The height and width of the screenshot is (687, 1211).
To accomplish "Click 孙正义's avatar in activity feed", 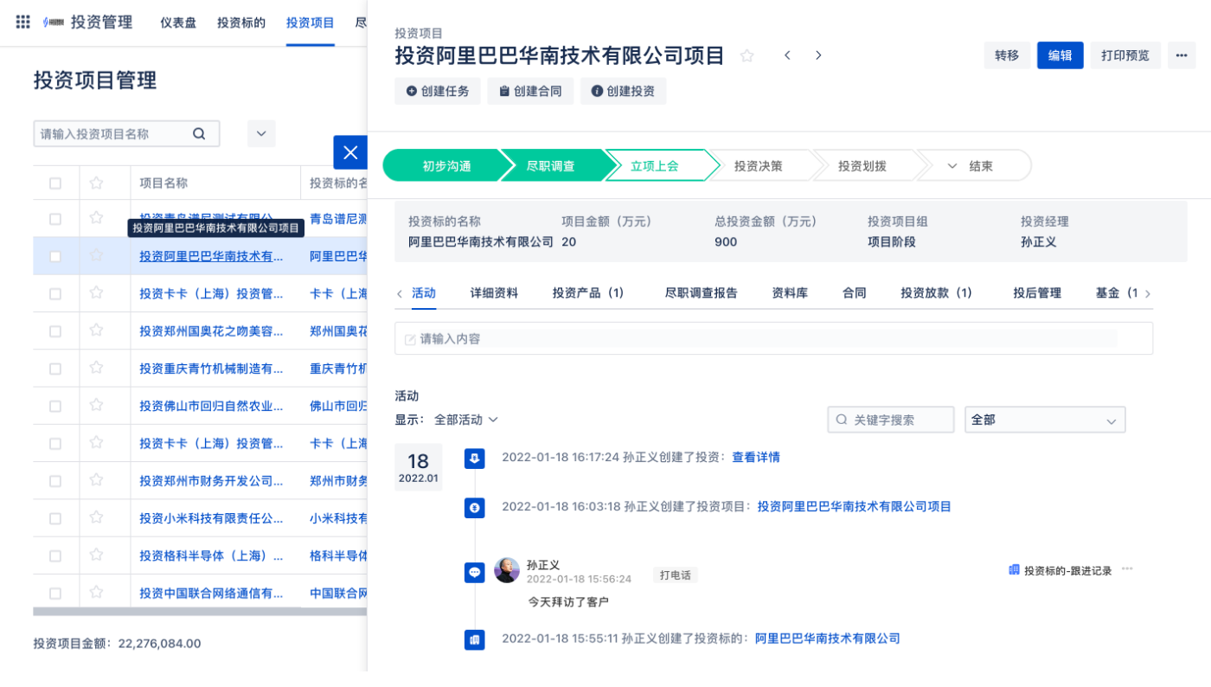I will 507,570.
